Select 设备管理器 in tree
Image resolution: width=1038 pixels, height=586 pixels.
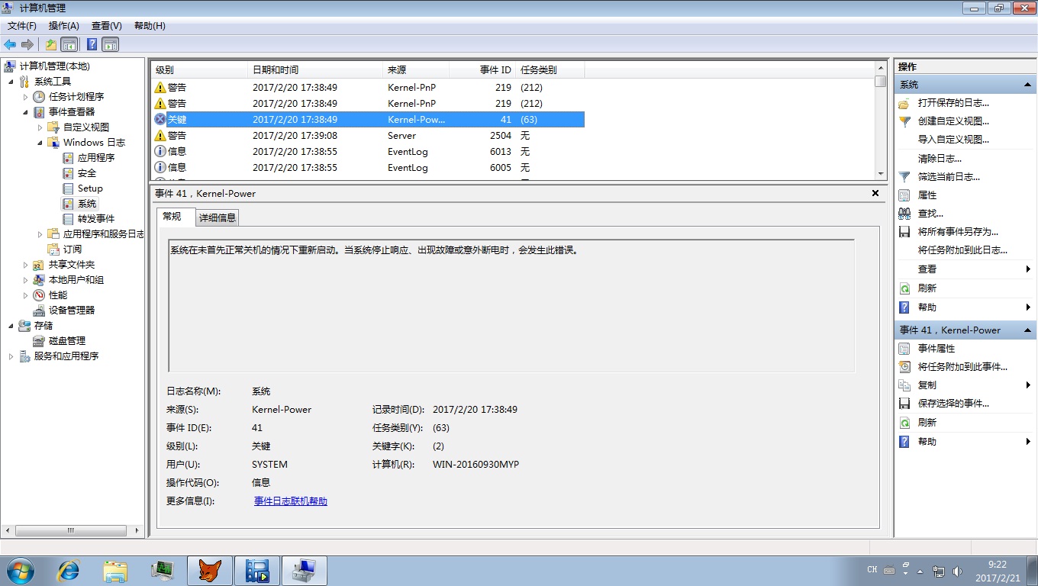(x=72, y=311)
